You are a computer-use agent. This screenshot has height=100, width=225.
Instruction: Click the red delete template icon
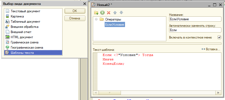tap(109, 13)
